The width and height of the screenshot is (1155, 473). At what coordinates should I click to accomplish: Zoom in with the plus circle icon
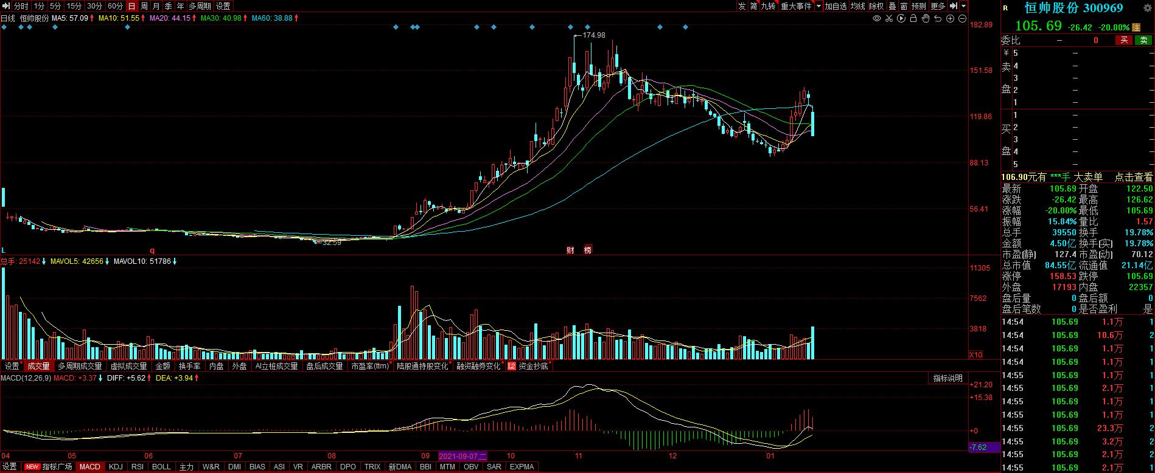[x=951, y=18]
